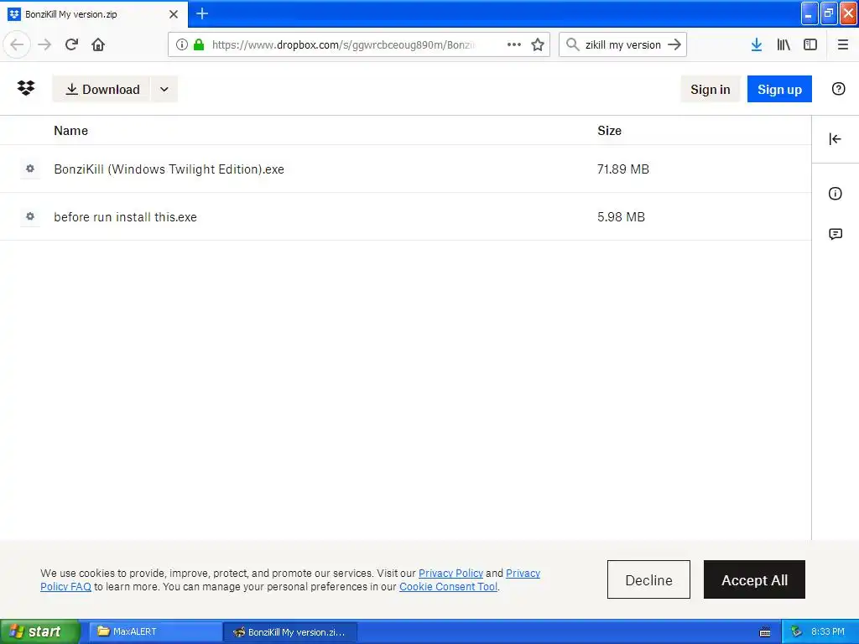Close the BonziKill My version.zip tab
The image size is (859, 644).
click(x=173, y=14)
